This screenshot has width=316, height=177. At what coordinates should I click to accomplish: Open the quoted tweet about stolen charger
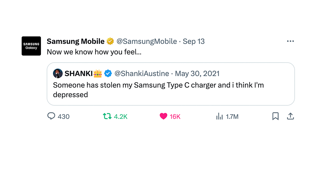pos(158,89)
